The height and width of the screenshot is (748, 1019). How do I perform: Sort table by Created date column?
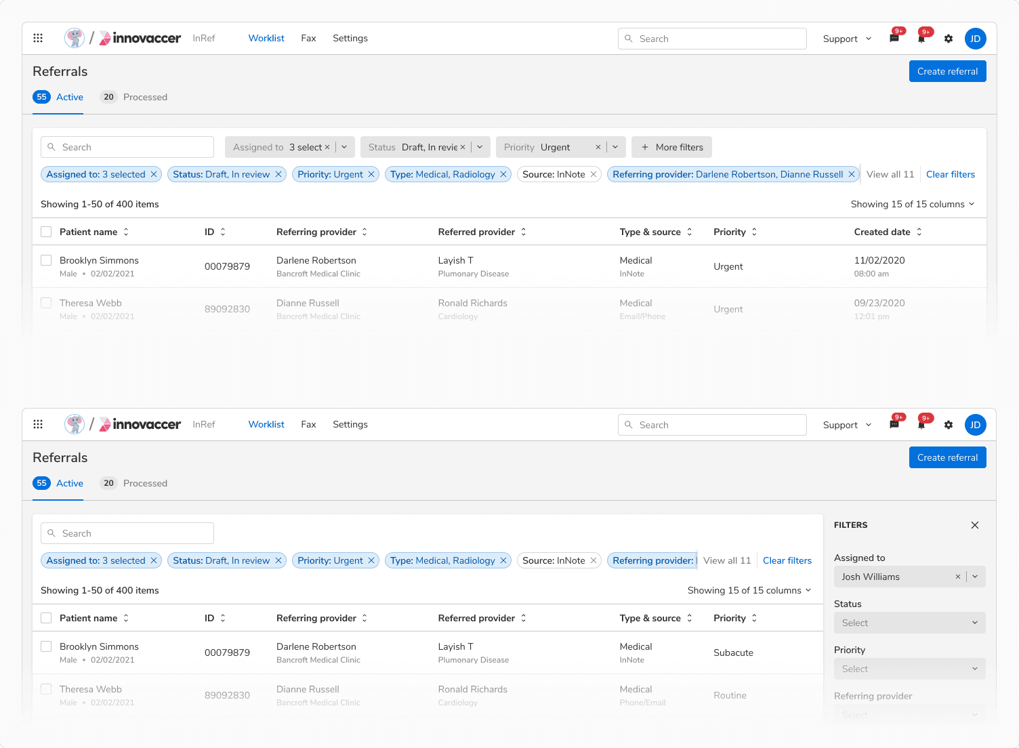pyautogui.click(x=919, y=232)
